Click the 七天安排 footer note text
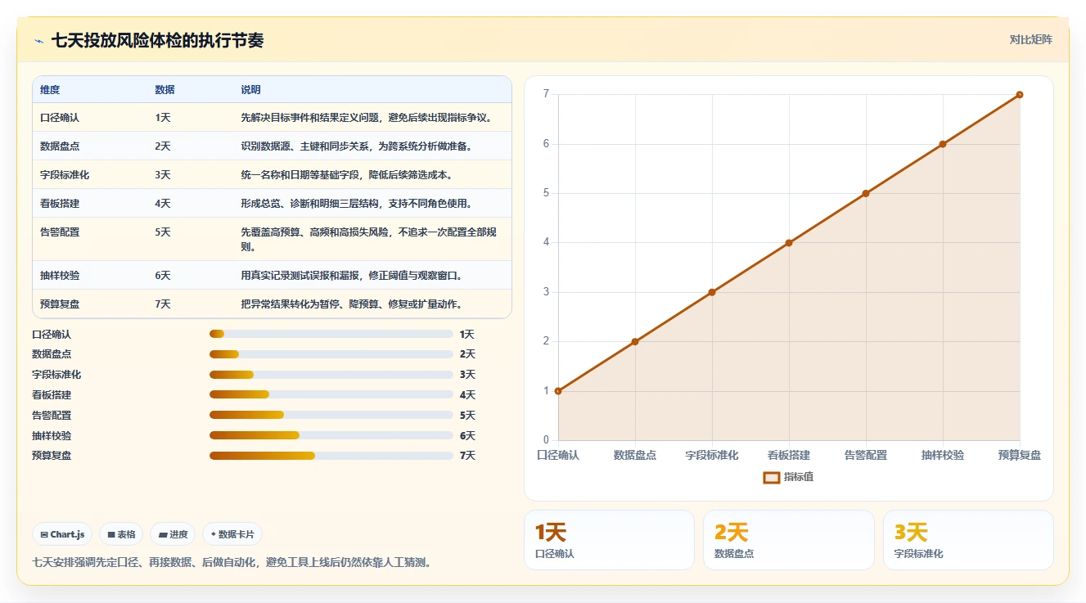Screen dimensions: 1086x603 click(x=232, y=562)
